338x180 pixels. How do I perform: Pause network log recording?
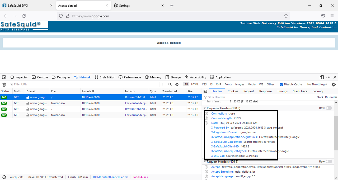click(163, 84)
